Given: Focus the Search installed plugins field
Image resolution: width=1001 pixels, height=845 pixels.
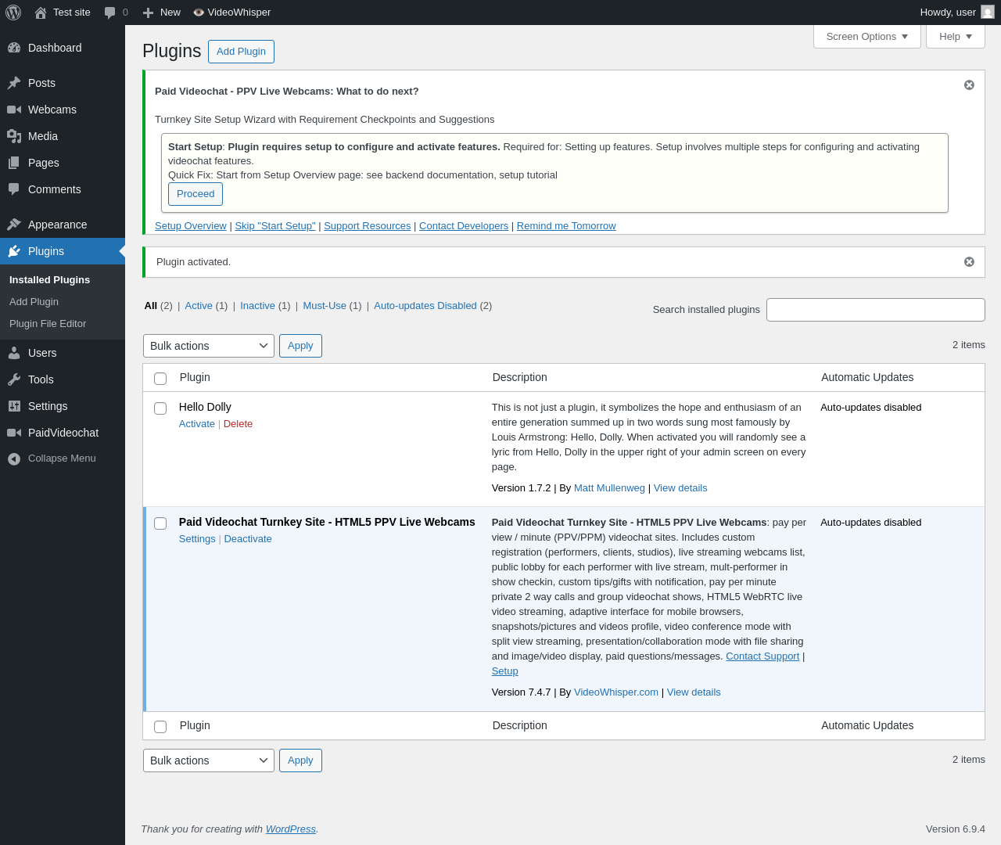Looking at the screenshot, I should click(876, 310).
